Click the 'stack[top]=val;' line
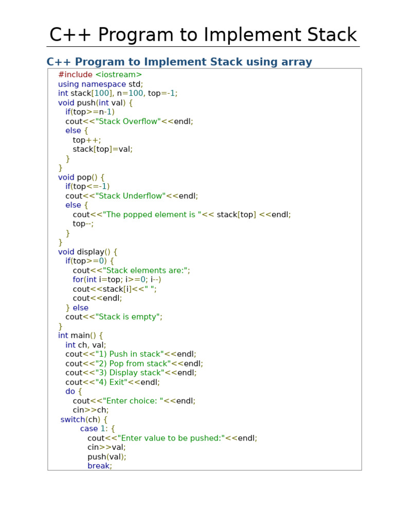Image resolution: width=395 pixels, height=527 pixels. 103,149
